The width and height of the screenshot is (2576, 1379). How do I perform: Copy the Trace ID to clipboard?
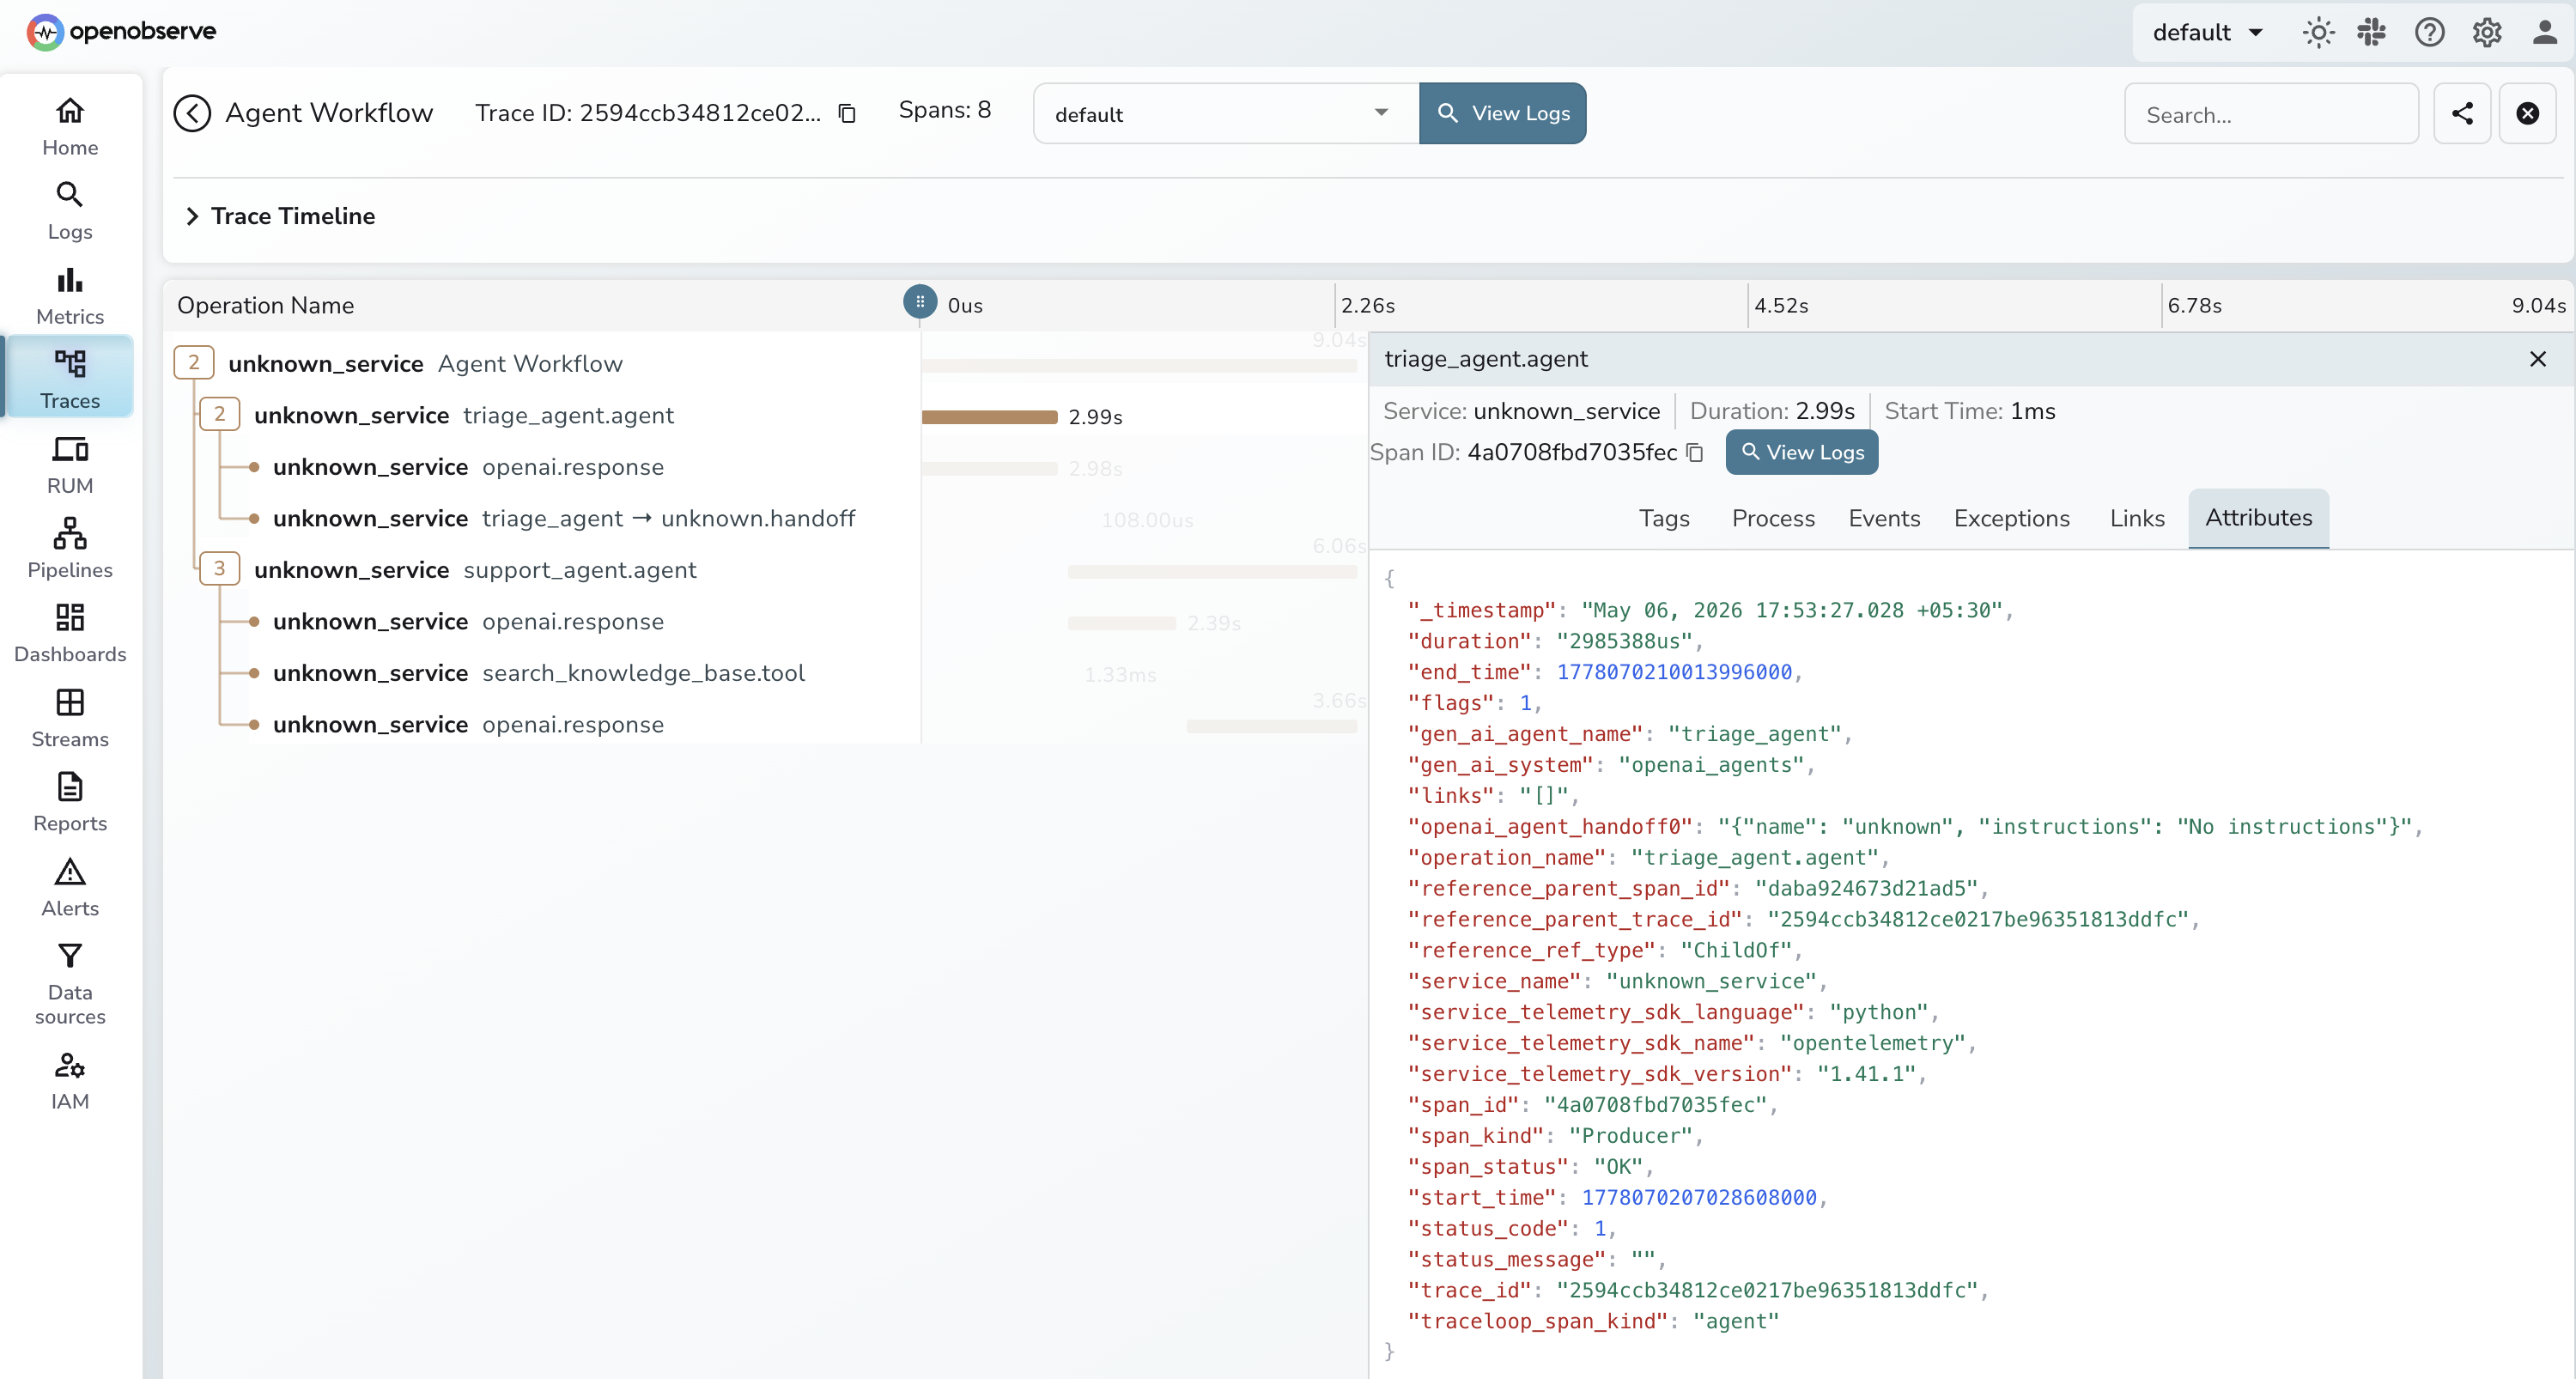pyautogui.click(x=847, y=113)
